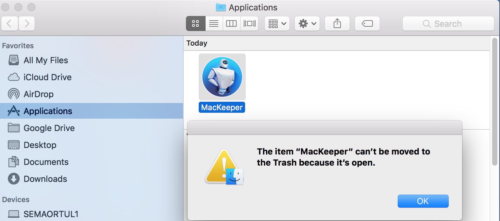Click the warning triangle dialog icon

[x=224, y=167]
